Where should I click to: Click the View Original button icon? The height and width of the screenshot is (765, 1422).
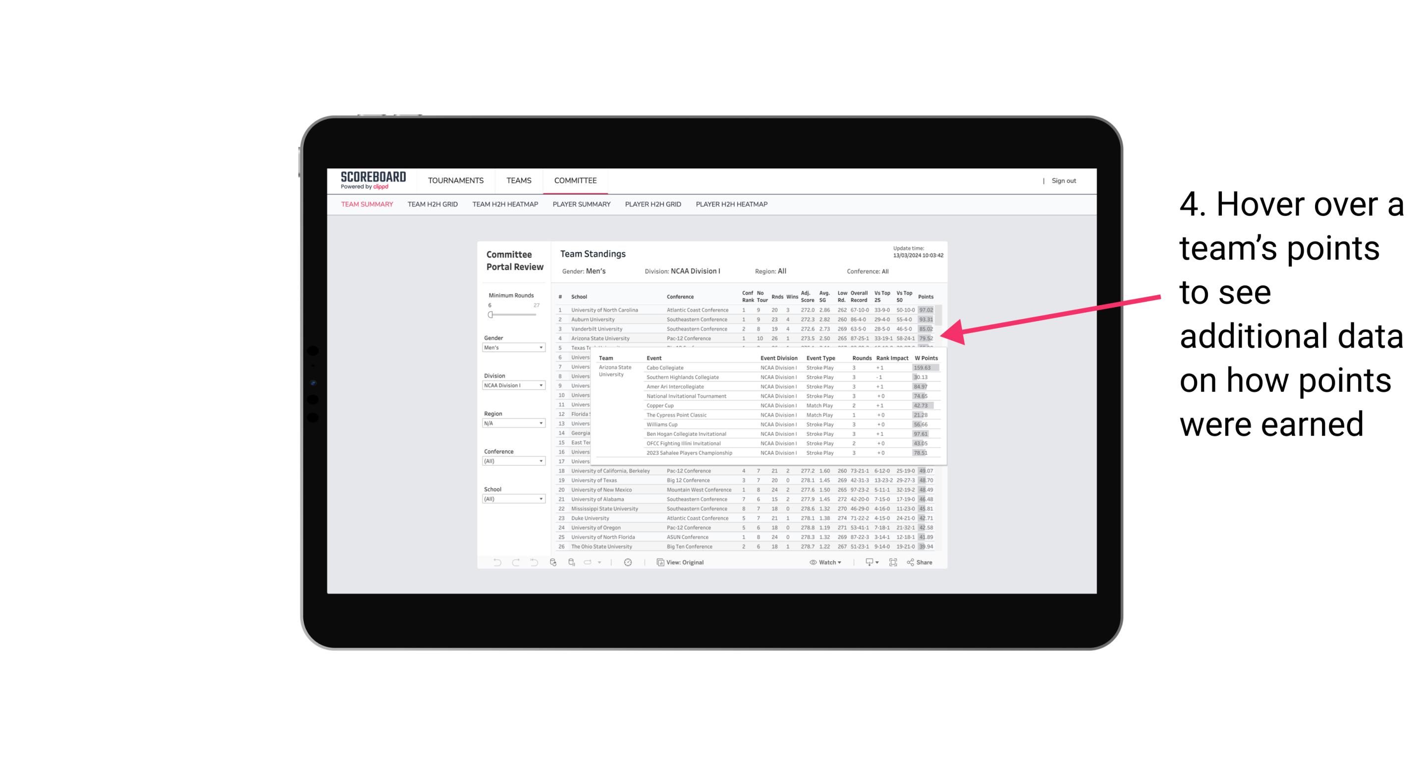pyautogui.click(x=659, y=562)
